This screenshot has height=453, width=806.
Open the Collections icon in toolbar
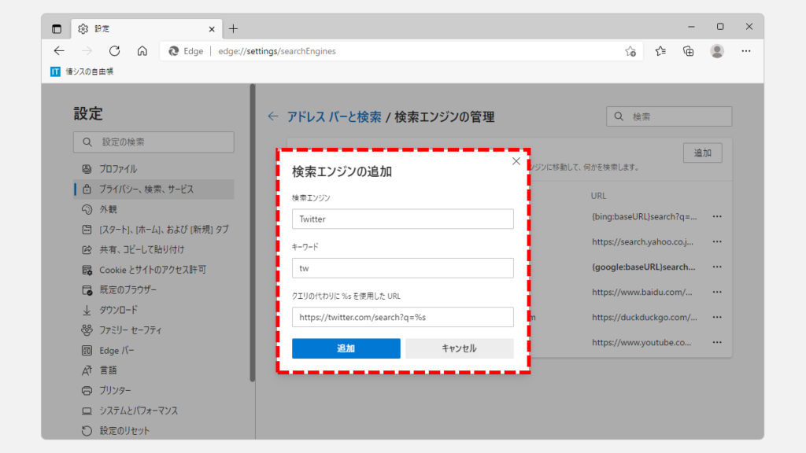tap(689, 51)
